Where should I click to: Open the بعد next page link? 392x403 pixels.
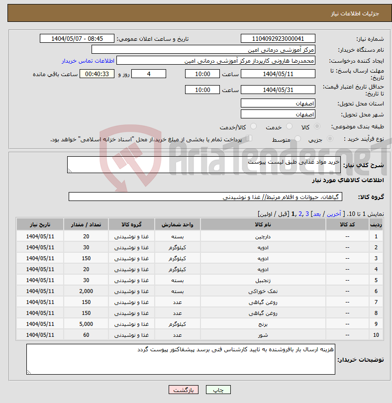tap(317, 214)
